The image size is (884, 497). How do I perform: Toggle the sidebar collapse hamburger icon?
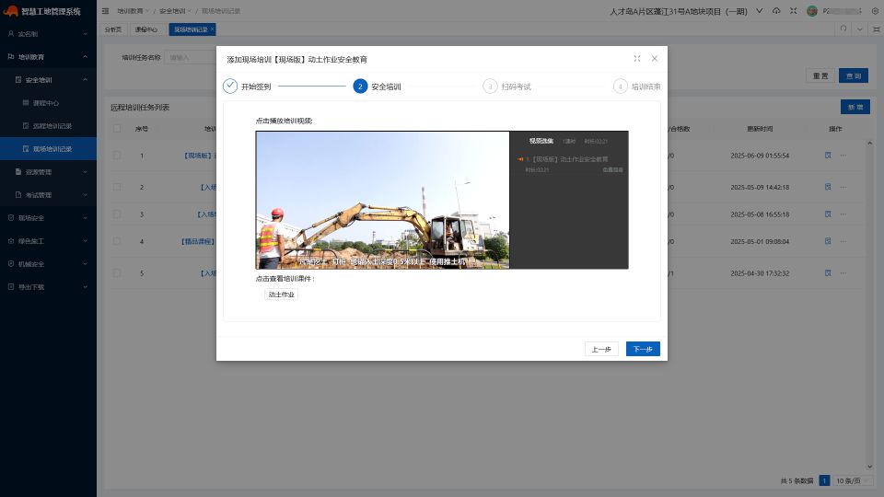105,11
